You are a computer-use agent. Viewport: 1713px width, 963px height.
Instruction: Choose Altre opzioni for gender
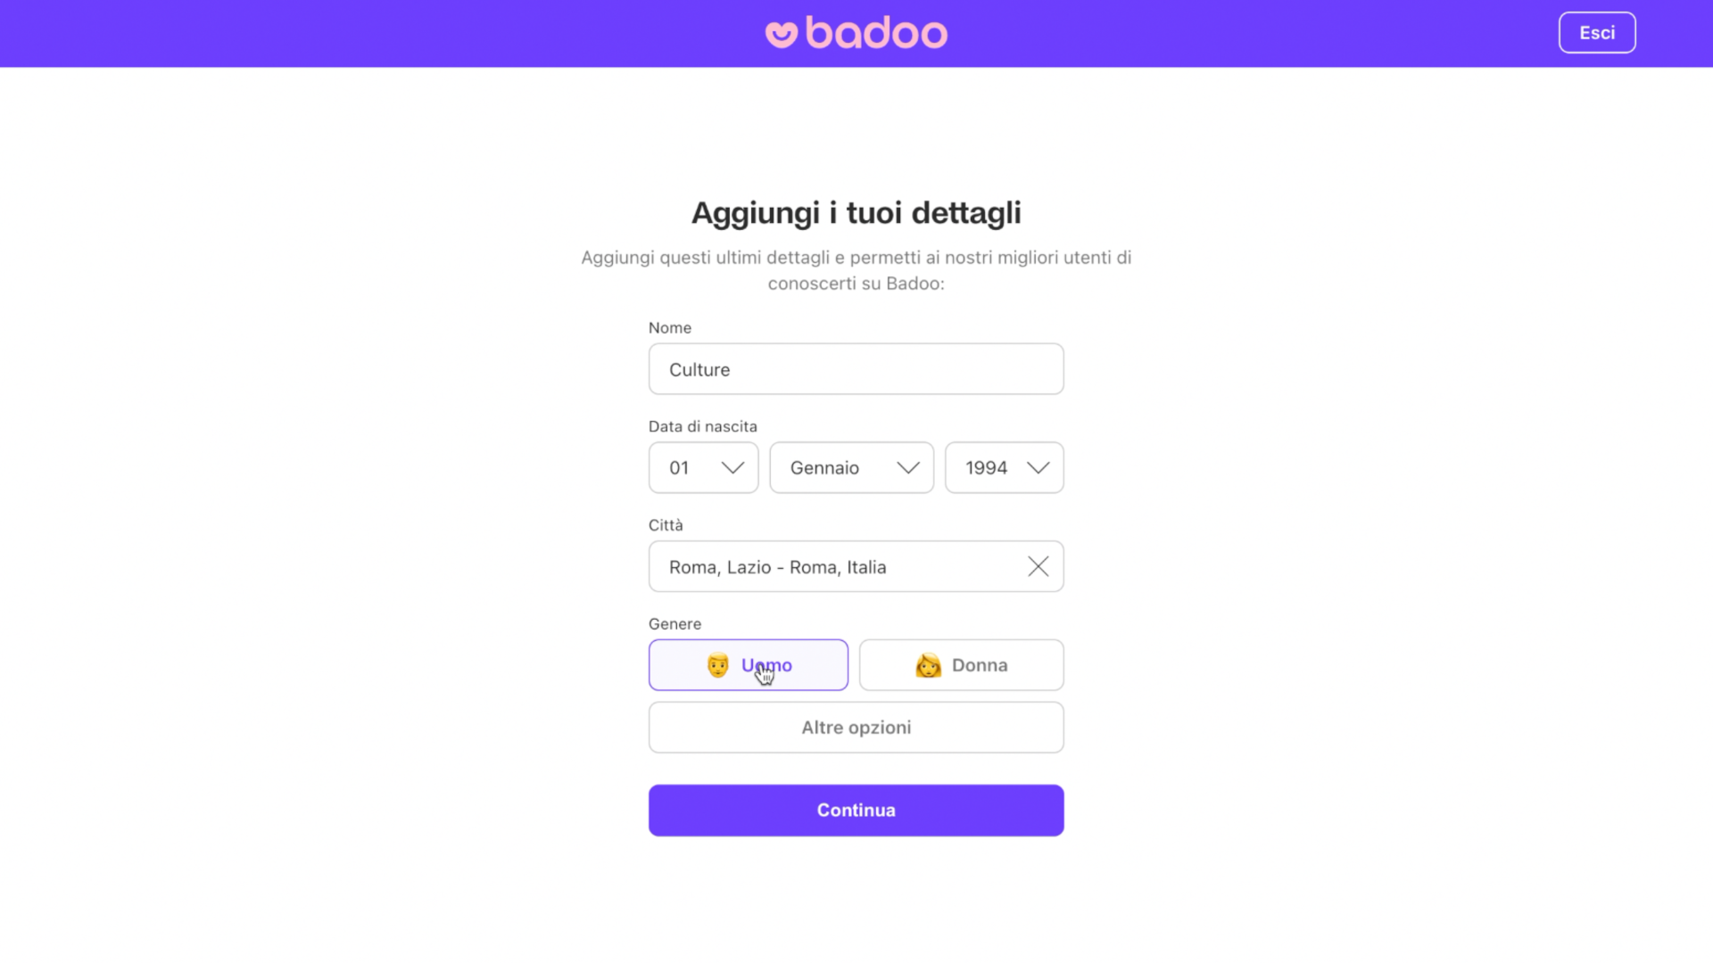click(x=856, y=727)
